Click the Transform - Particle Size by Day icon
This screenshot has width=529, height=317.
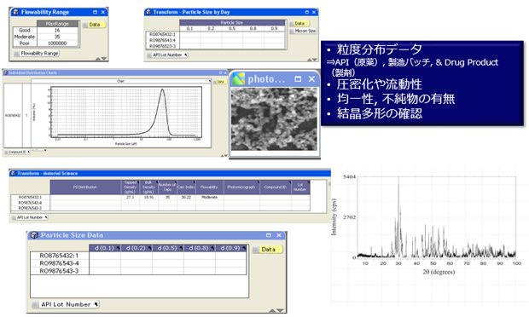pos(148,12)
